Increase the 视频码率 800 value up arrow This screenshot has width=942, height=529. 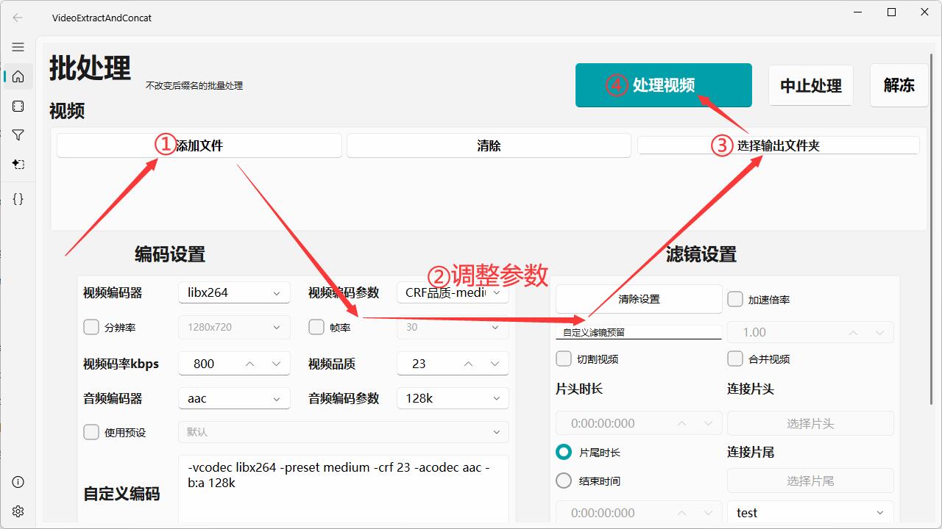[249, 364]
